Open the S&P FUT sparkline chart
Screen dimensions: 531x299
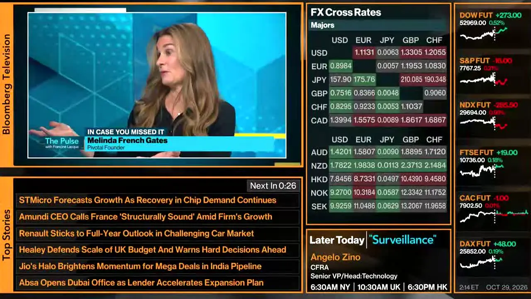pos(483,79)
